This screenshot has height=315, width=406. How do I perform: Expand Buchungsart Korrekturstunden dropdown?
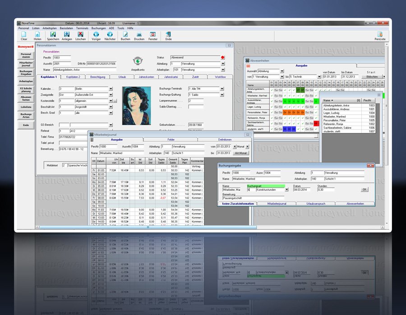(286, 190)
